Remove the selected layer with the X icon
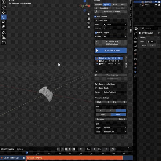The image size is (161, 161). click(126, 67)
